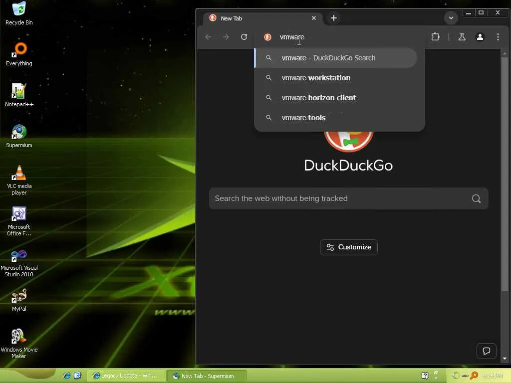Open the experiments flask icon
The image size is (511, 383).
pyautogui.click(x=462, y=37)
